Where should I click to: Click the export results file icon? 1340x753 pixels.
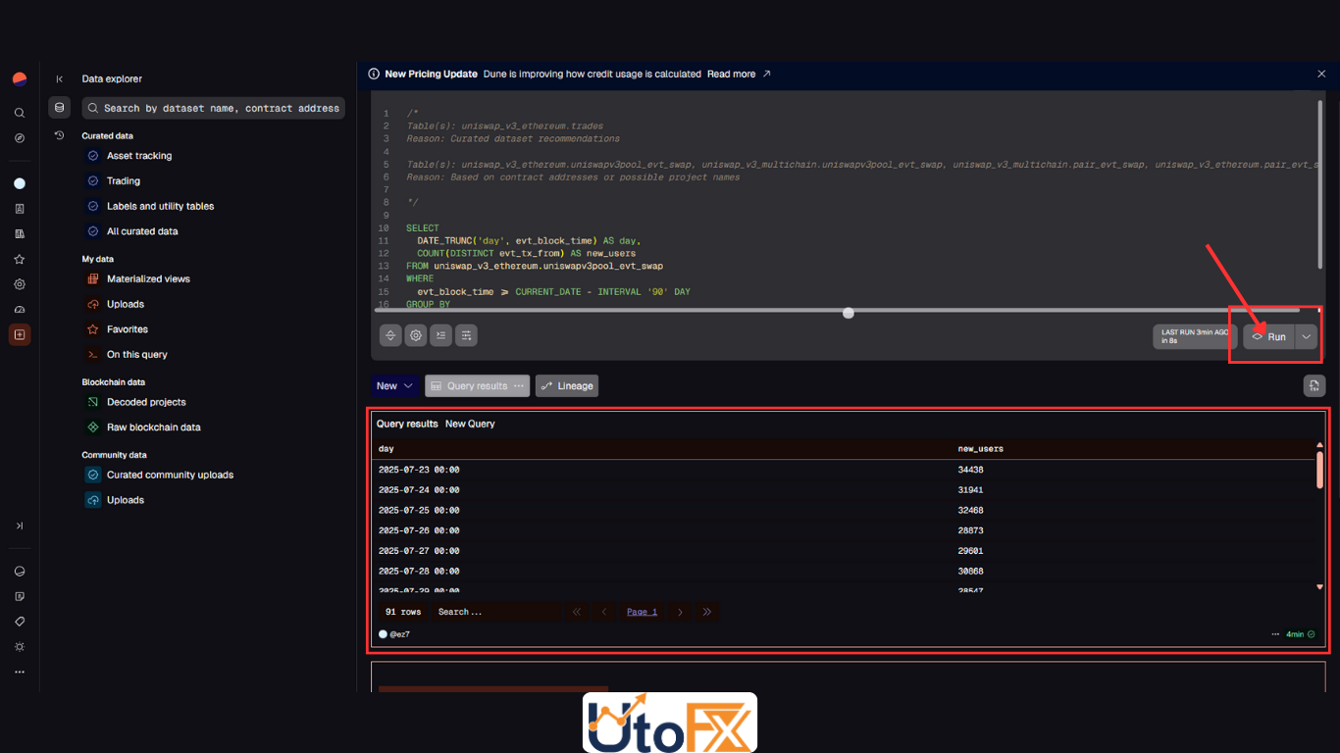tap(1314, 385)
